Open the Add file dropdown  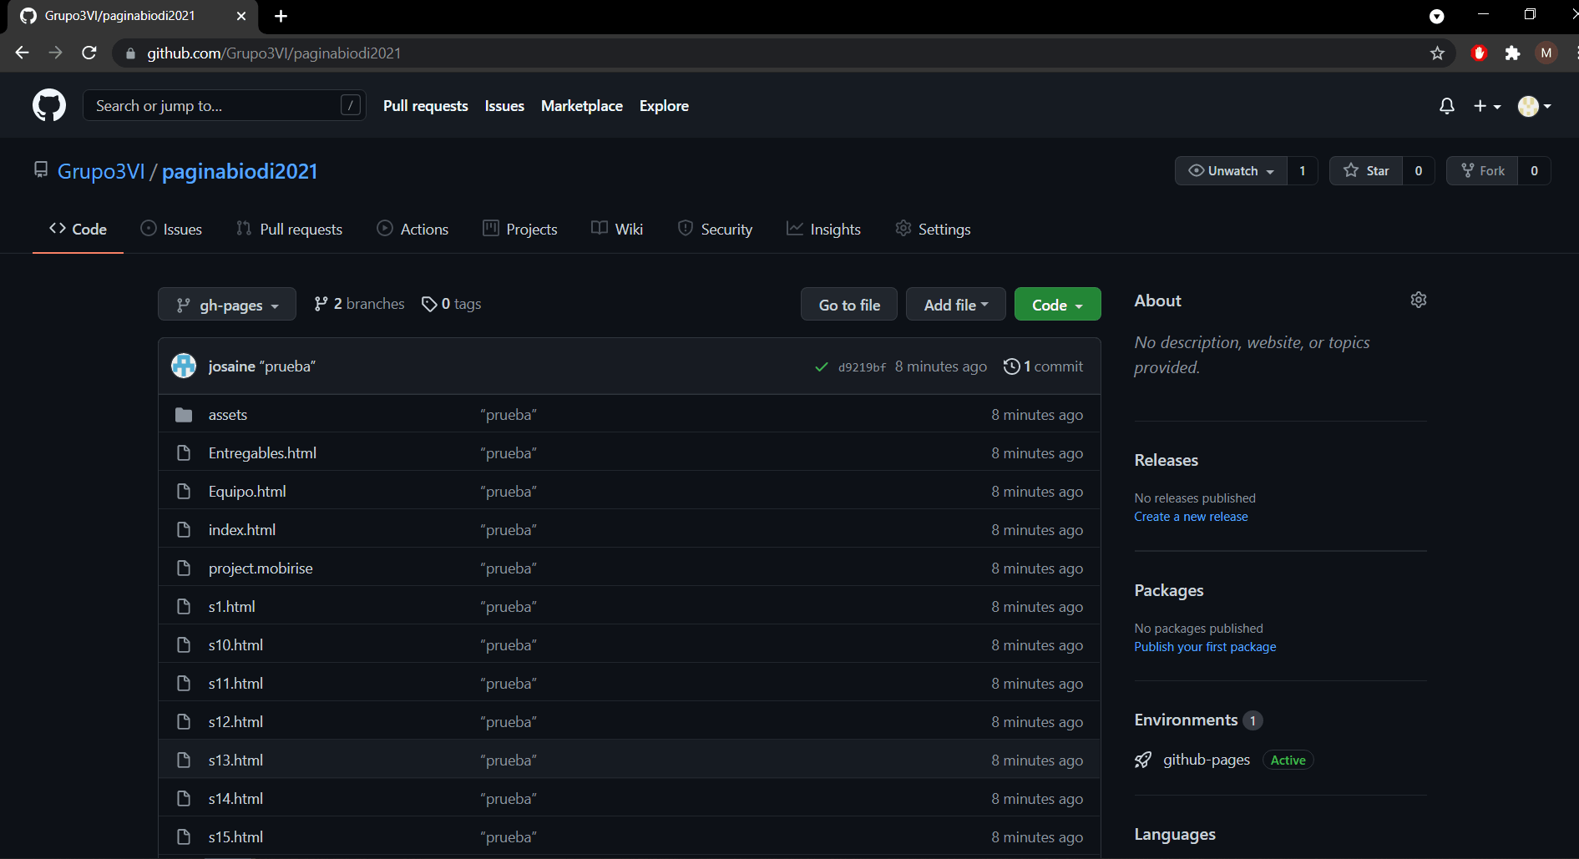click(x=956, y=305)
